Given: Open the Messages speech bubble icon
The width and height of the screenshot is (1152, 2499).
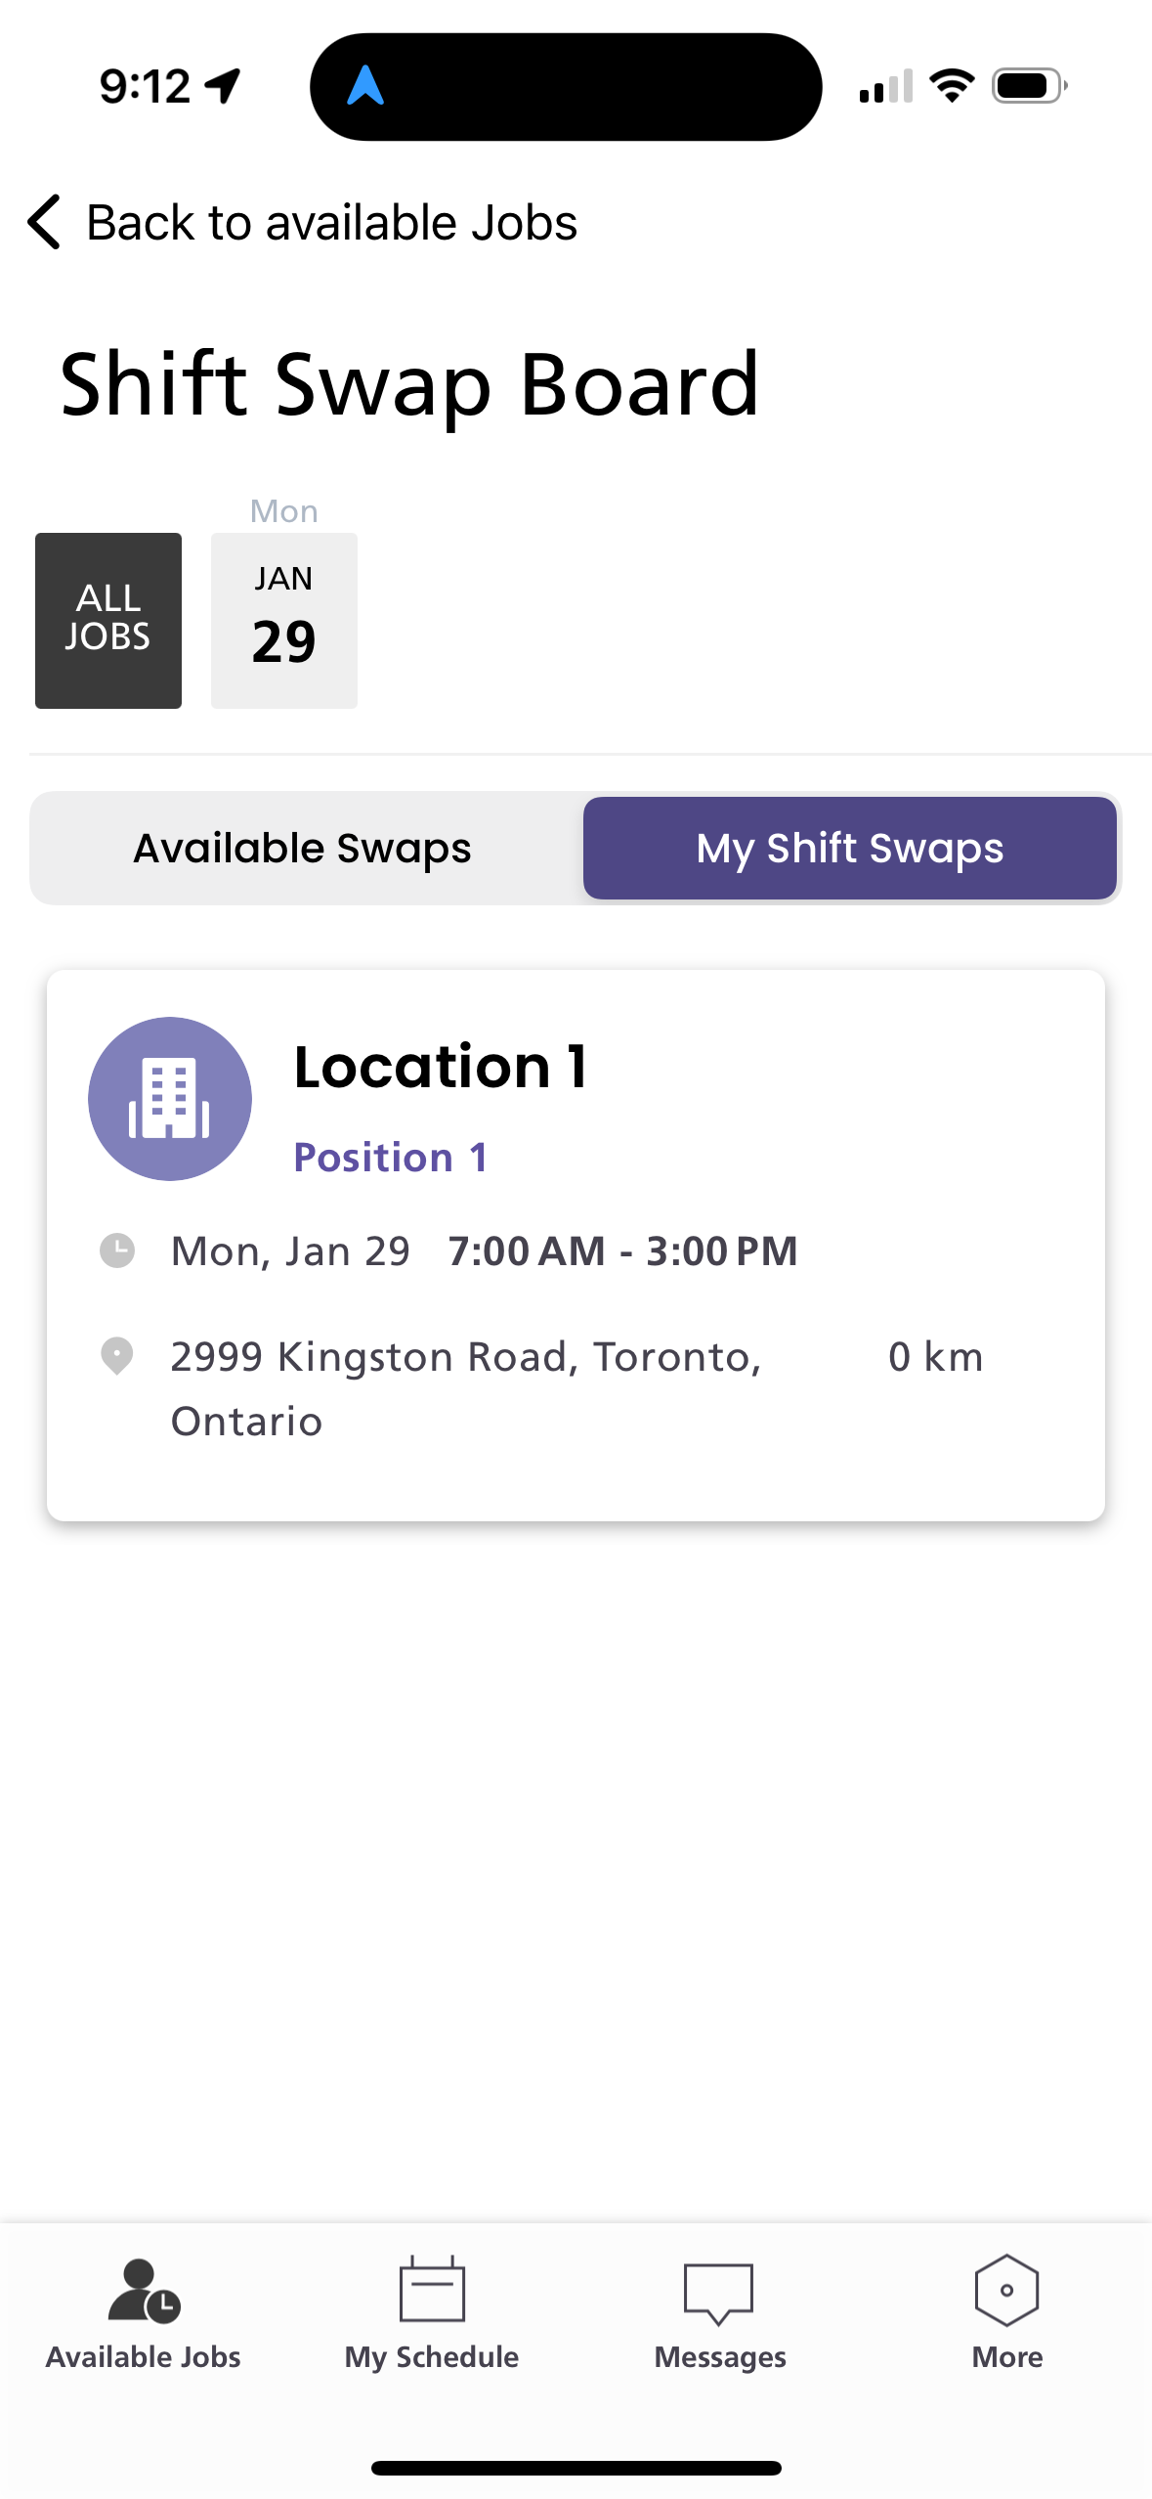Looking at the screenshot, I should click(719, 2292).
